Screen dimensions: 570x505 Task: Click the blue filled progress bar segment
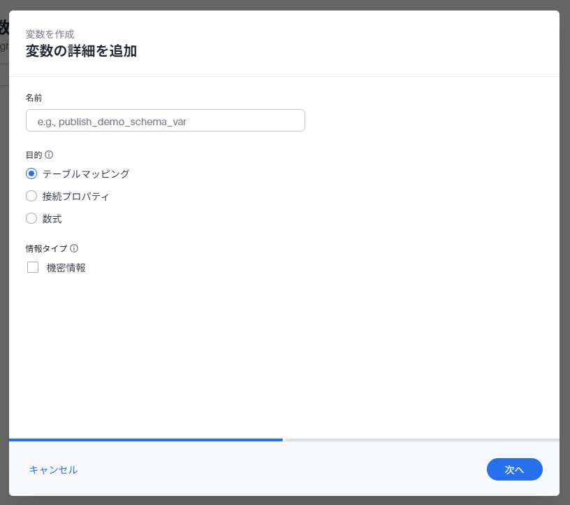[x=145, y=440]
